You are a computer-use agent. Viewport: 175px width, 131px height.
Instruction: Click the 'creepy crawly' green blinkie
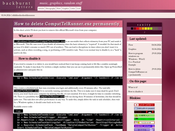tap(144, 119)
